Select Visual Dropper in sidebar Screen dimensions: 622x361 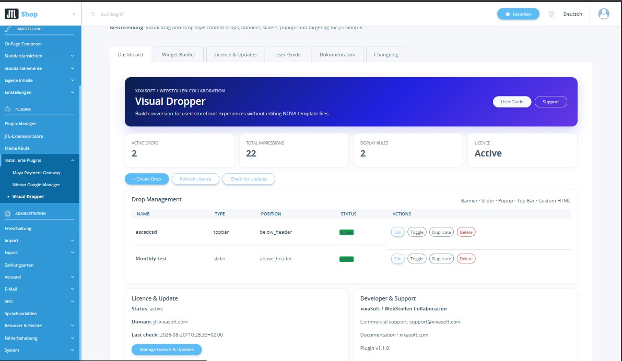coord(28,197)
